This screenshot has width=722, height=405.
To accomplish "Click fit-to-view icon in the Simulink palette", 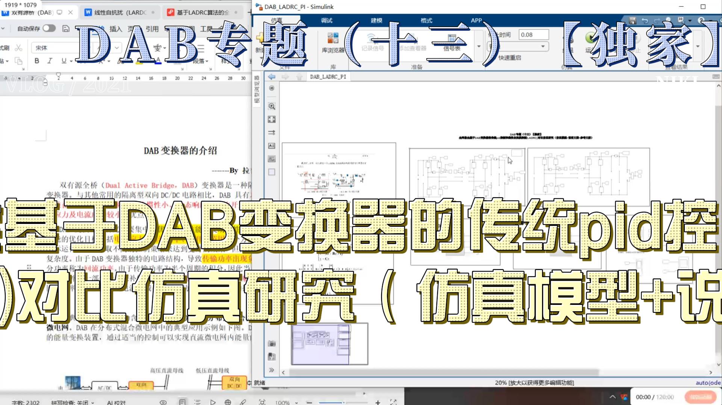I will [x=272, y=119].
